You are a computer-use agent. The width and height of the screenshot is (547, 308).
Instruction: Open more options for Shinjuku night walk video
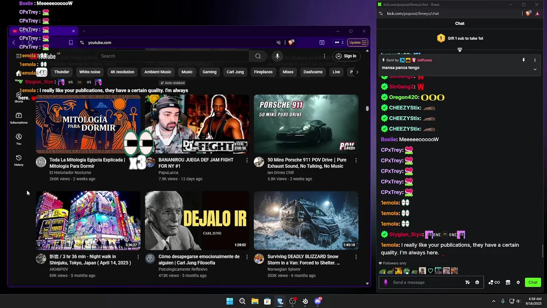click(x=138, y=257)
